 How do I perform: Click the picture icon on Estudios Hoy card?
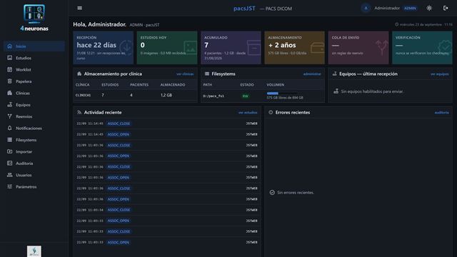click(191, 48)
